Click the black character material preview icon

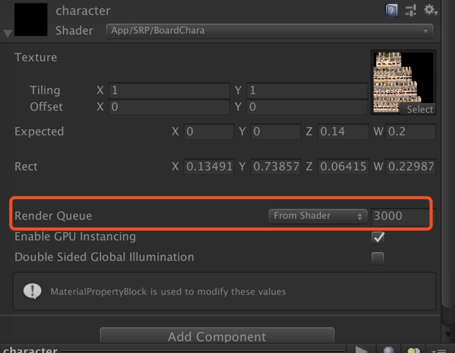click(31, 19)
